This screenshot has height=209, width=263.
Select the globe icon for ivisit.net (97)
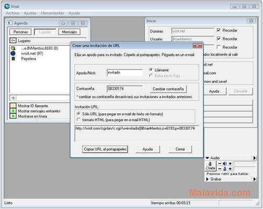click(13, 53)
